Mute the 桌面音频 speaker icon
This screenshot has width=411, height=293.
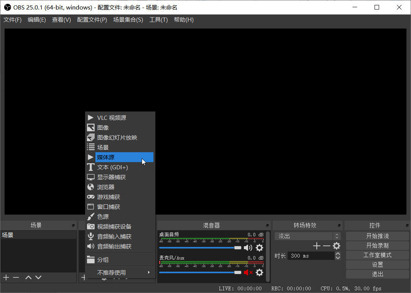click(248, 248)
